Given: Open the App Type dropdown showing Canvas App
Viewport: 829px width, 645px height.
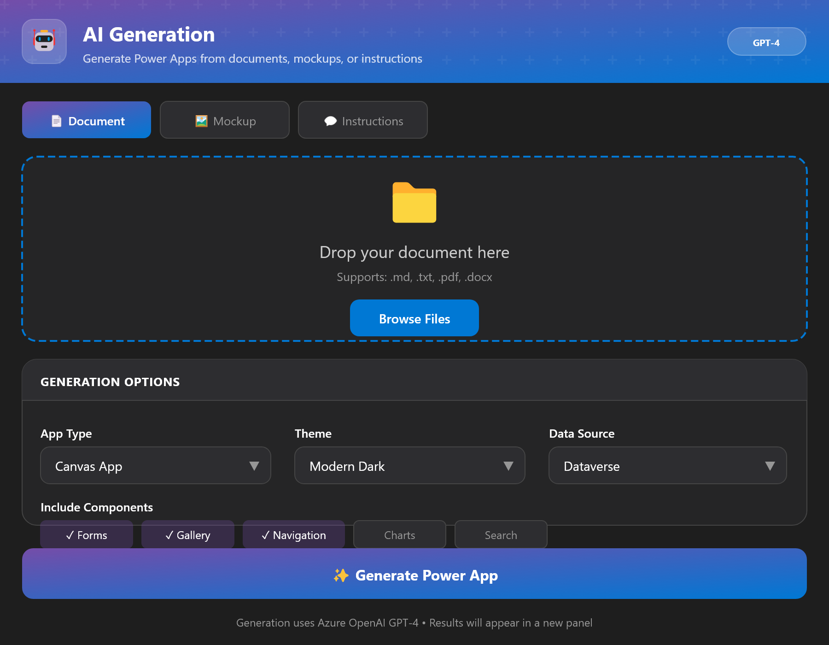Looking at the screenshot, I should pyautogui.click(x=155, y=466).
